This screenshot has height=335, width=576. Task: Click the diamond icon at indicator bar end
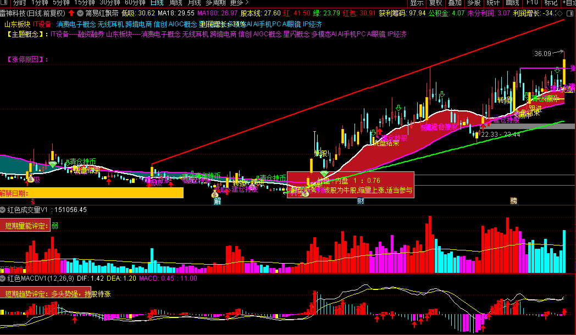[560, 13]
